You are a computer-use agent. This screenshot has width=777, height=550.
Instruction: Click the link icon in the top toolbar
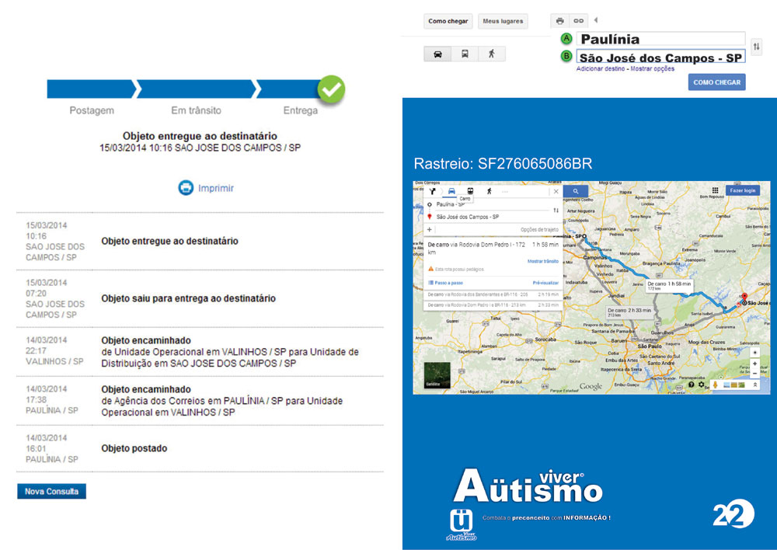[578, 21]
